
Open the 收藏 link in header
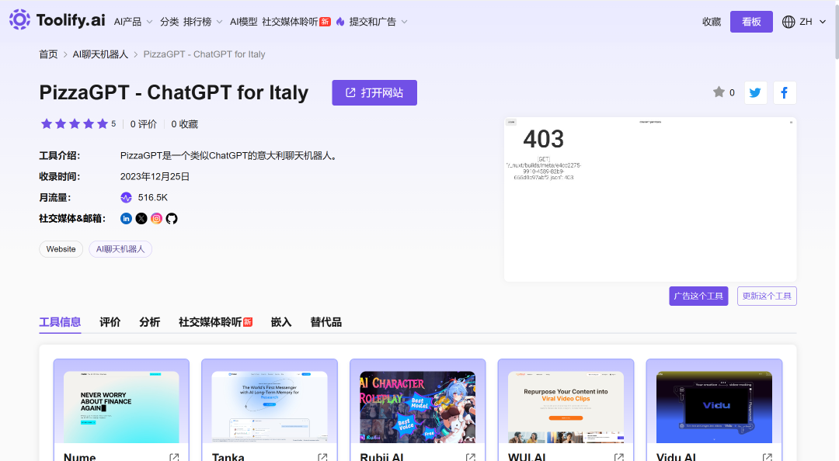[712, 22]
